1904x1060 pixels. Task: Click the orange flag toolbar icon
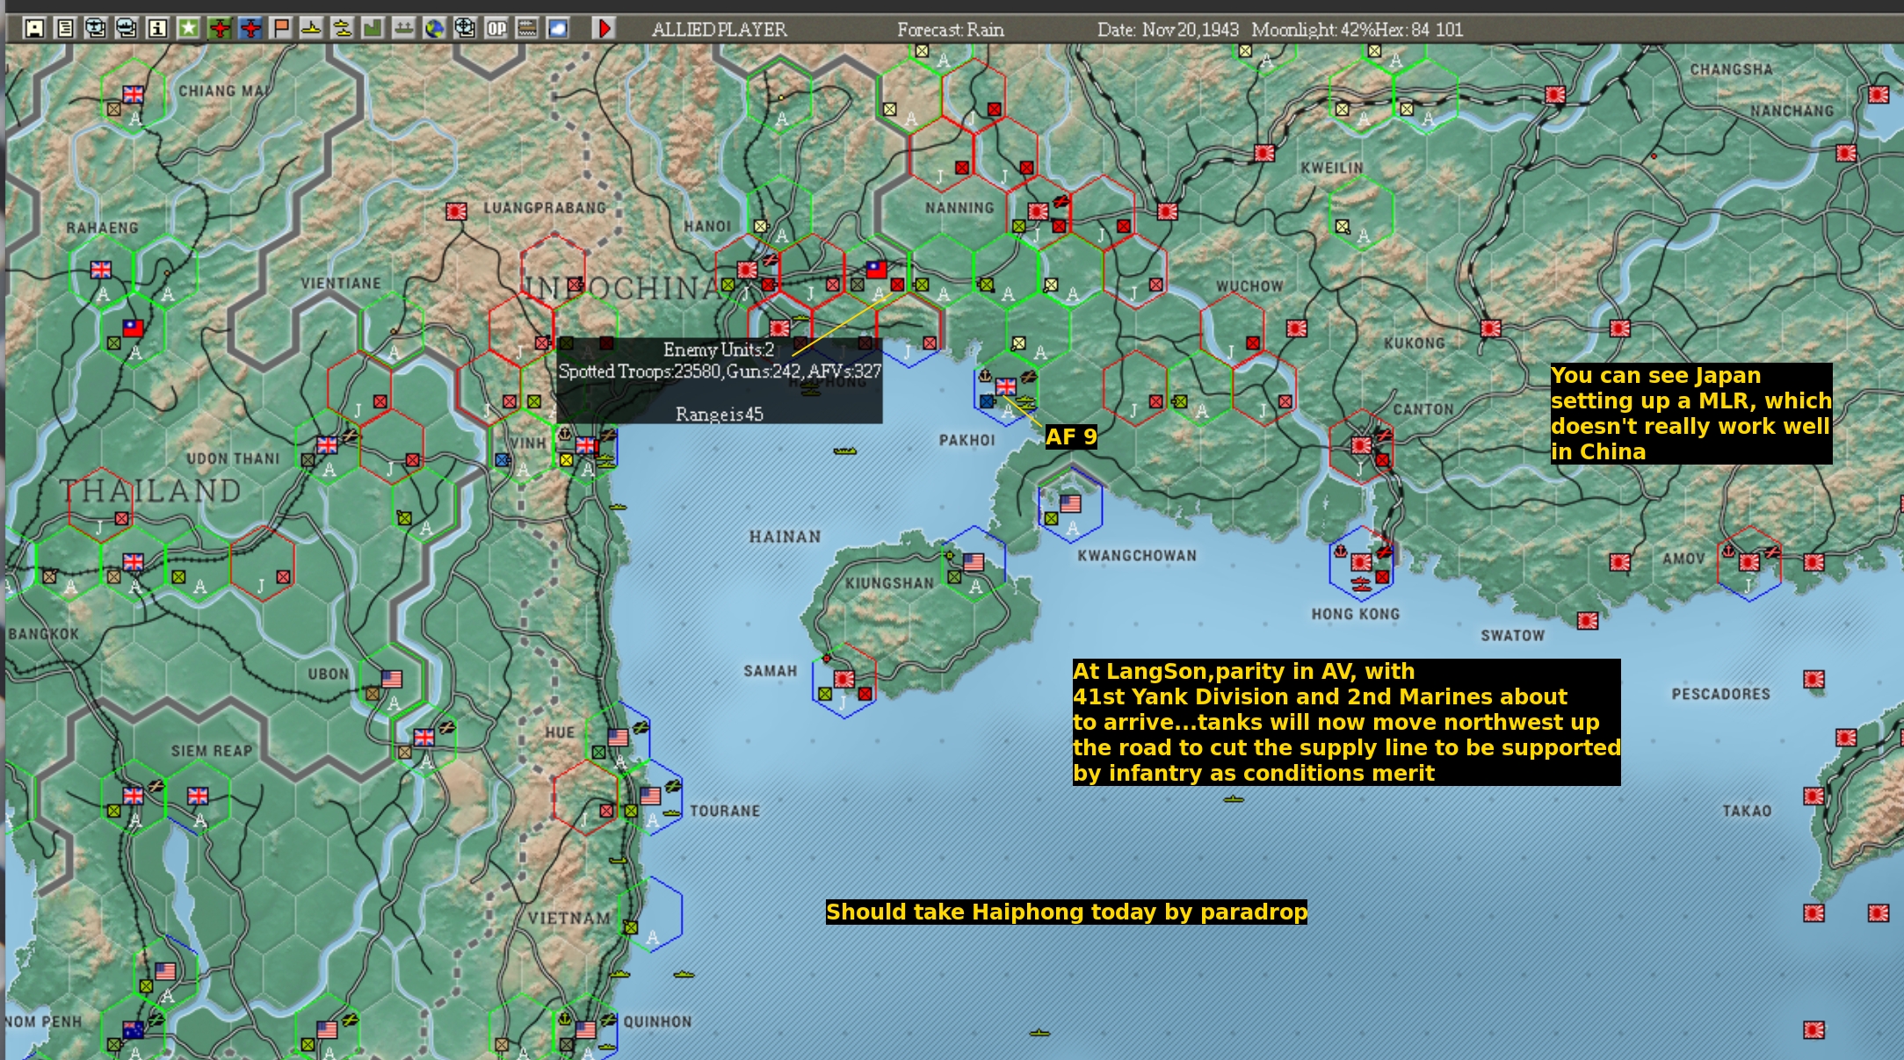(281, 29)
